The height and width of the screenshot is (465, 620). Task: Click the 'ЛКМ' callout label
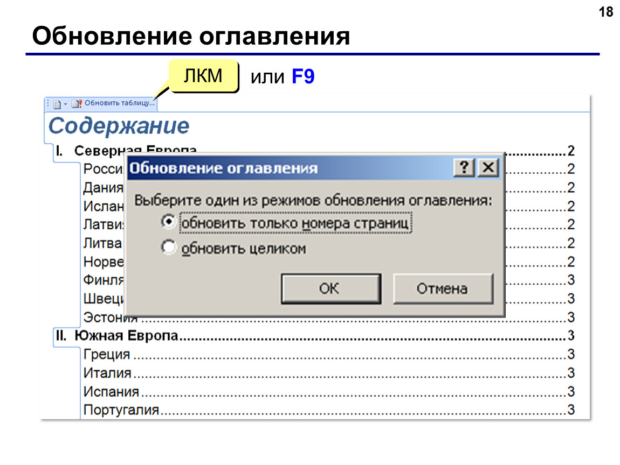(203, 76)
